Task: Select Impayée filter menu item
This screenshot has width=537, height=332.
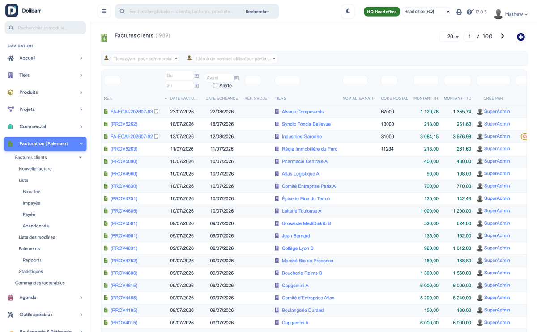Action: tap(32, 203)
